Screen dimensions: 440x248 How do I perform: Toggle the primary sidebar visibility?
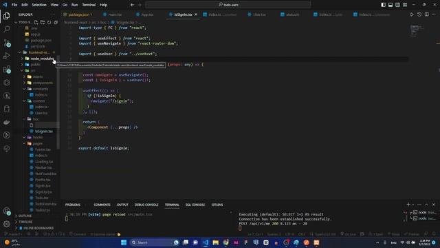coord(384,5)
